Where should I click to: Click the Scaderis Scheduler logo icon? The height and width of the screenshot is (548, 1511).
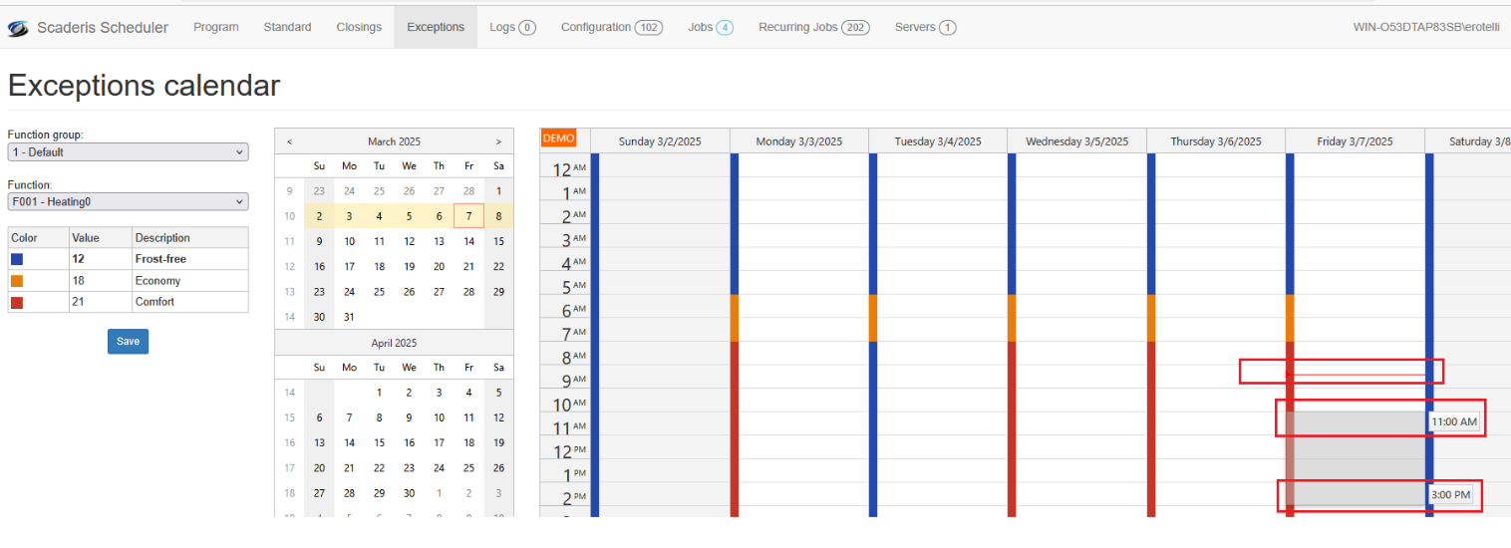coord(18,28)
